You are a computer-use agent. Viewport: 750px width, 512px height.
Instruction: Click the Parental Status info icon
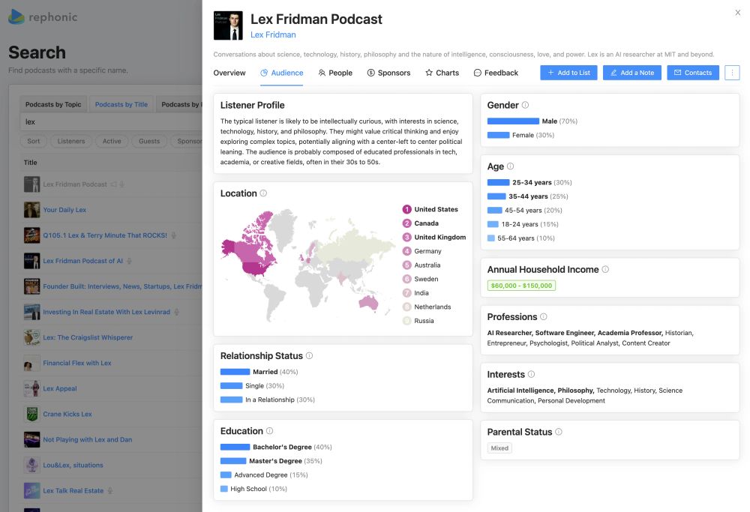[x=559, y=432]
